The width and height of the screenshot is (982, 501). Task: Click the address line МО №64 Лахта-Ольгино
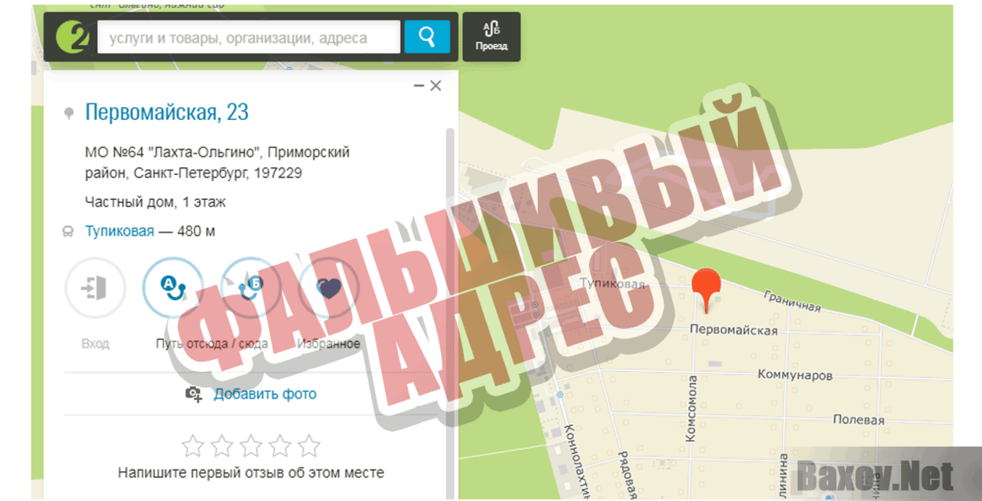tap(217, 163)
